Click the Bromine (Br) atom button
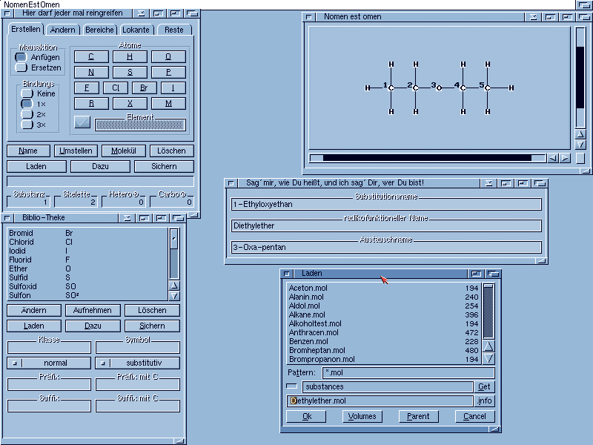The width and height of the screenshot is (593, 445). 144,88
